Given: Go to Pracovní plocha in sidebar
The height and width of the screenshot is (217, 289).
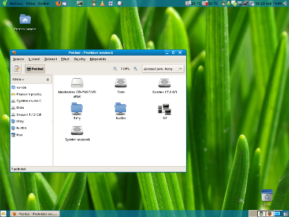Looking at the screenshot, I should click(27, 94).
